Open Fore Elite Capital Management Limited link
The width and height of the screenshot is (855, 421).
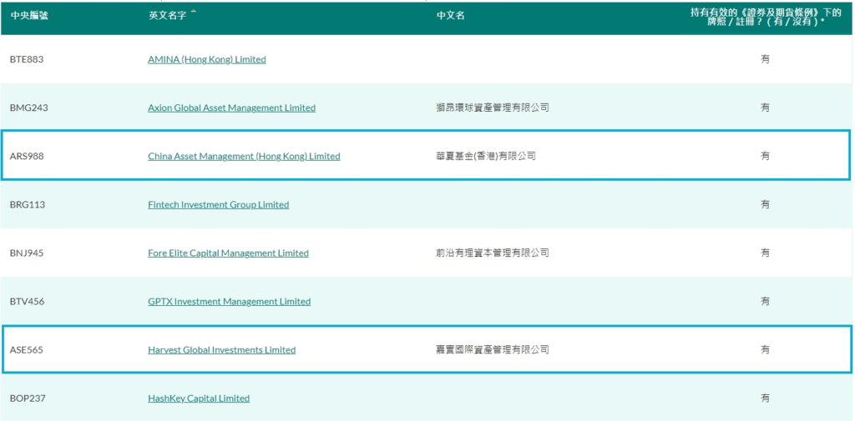(228, 253)
